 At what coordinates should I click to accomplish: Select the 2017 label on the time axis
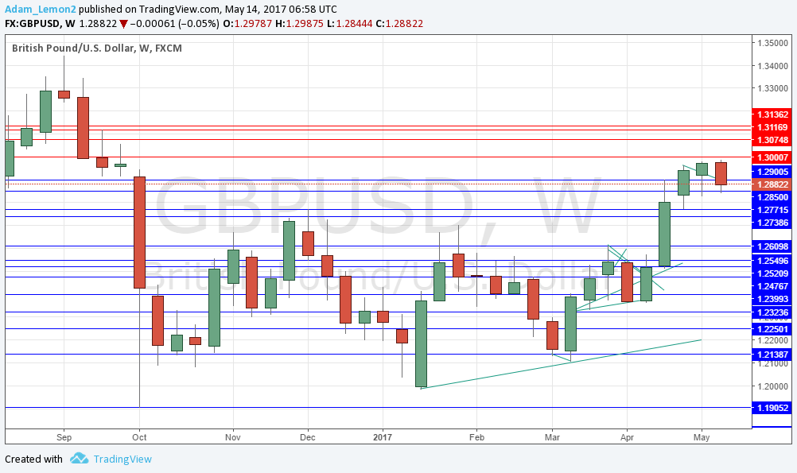click(383, 437)
